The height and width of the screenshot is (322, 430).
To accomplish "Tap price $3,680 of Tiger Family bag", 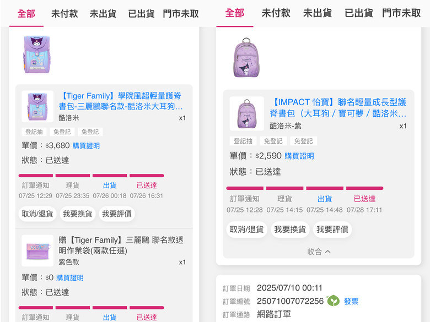I will (x=57, y=145).
